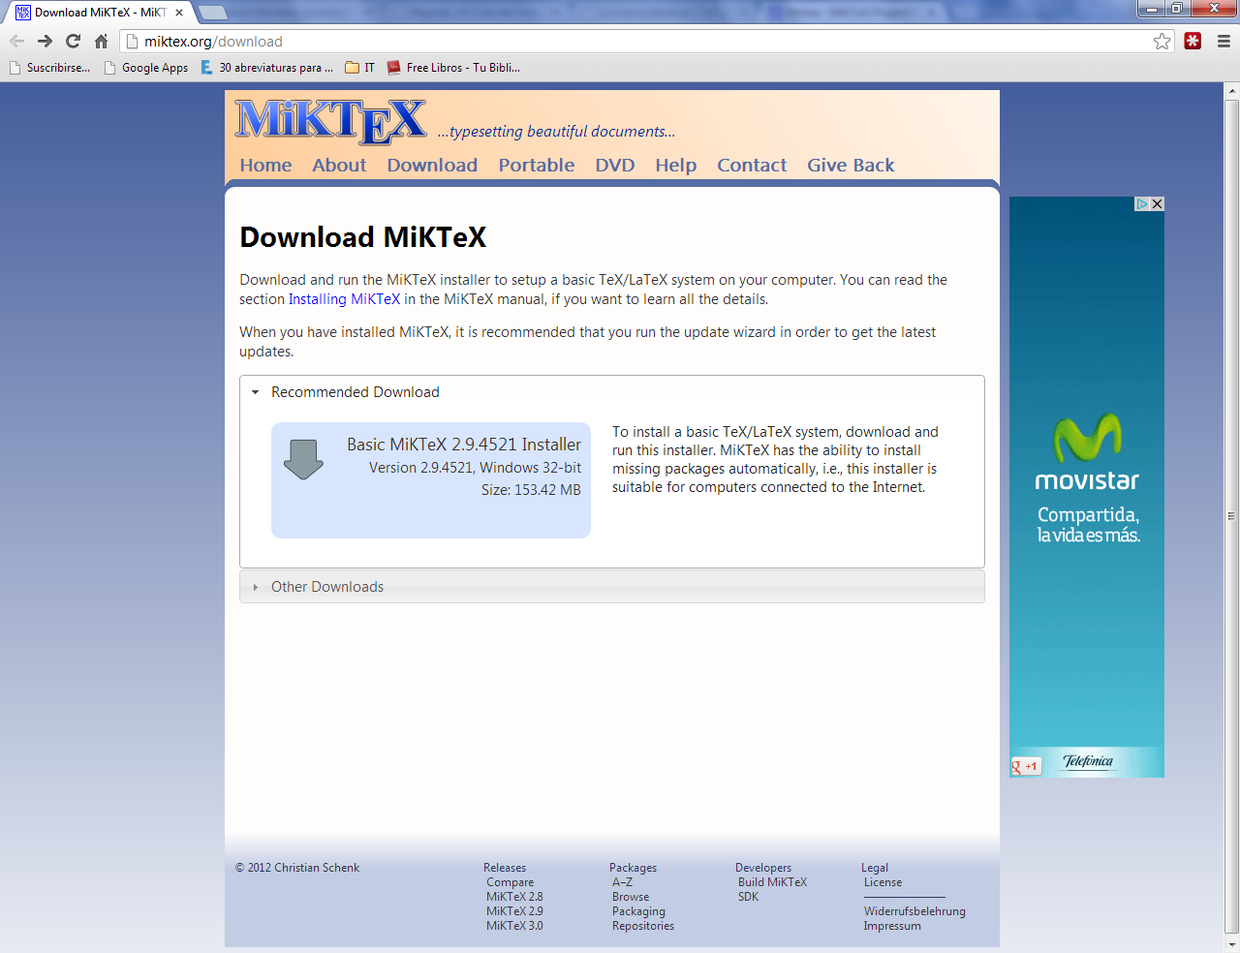Open the Installing MiKTeX manual link

click(344, 299)
